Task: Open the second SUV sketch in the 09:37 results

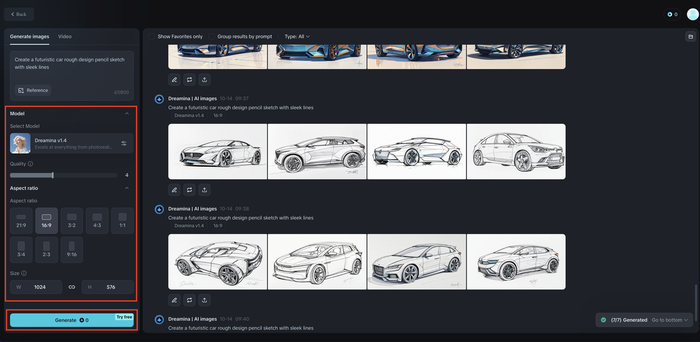Action: tap(317, 152)
